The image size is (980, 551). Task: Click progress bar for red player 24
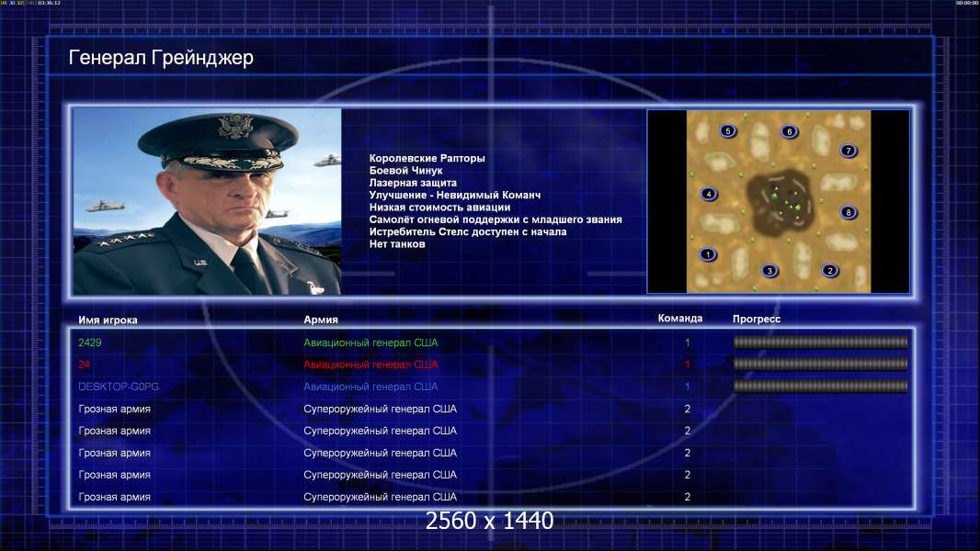click(x=820, y=364)
